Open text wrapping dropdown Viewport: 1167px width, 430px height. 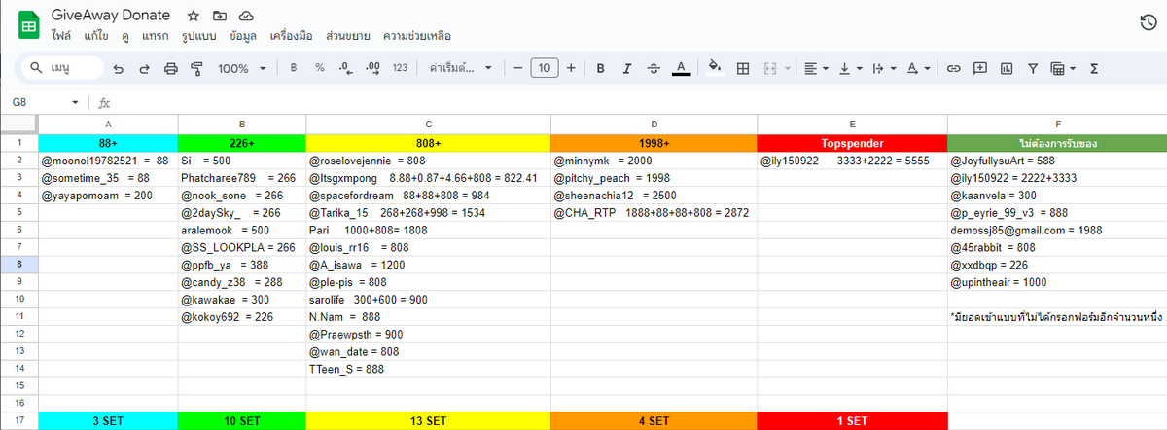click(883, 68)
